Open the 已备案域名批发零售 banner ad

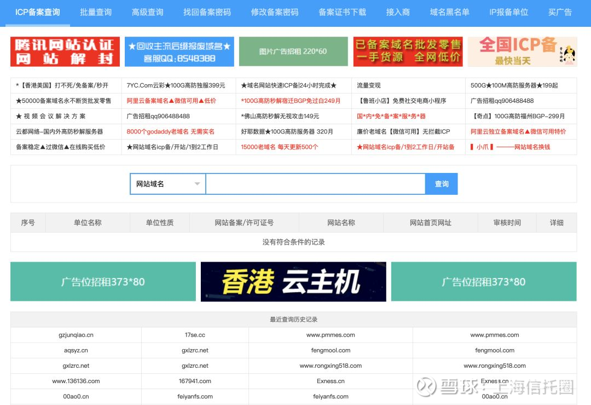(x=408, y=52)
